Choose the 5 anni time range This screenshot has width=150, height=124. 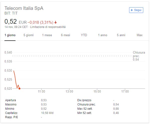pos(121,35)
